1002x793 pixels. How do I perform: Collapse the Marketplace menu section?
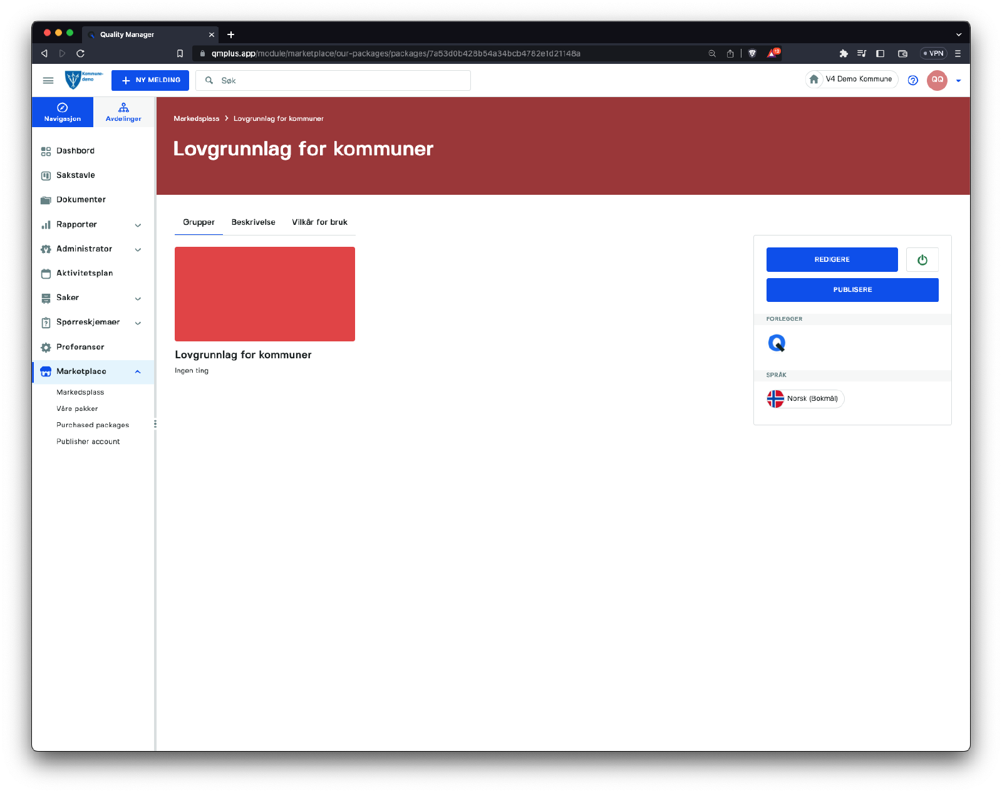[x=138, y=371]
